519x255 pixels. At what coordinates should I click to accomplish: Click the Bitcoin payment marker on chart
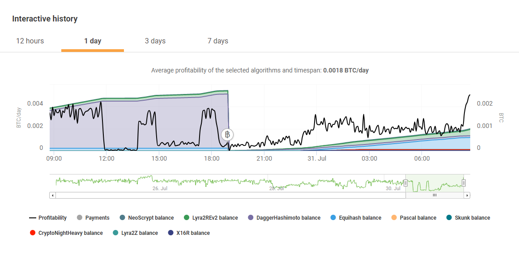(227, 134)
